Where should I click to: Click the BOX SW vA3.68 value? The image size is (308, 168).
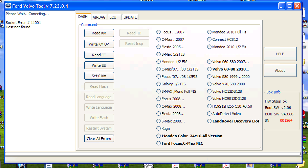(x=279, y=114)
